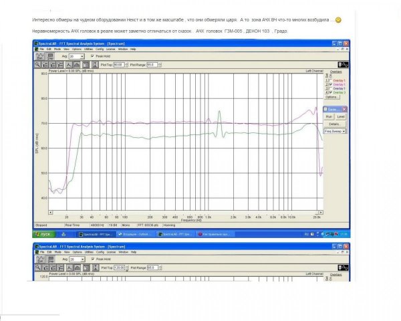
Task: Click Run button in generator panel
Action: click(329, 117)
